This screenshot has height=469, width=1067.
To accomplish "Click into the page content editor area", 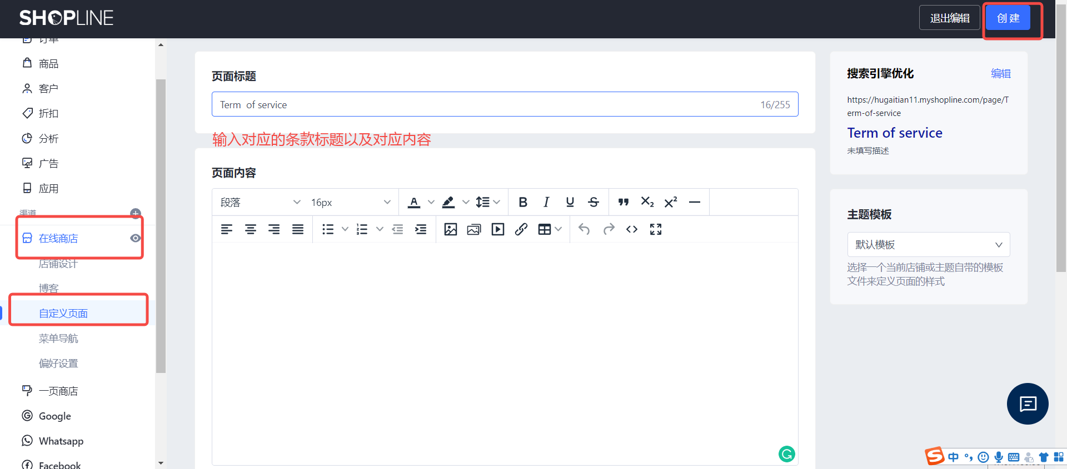I will [x=505, y=354].
